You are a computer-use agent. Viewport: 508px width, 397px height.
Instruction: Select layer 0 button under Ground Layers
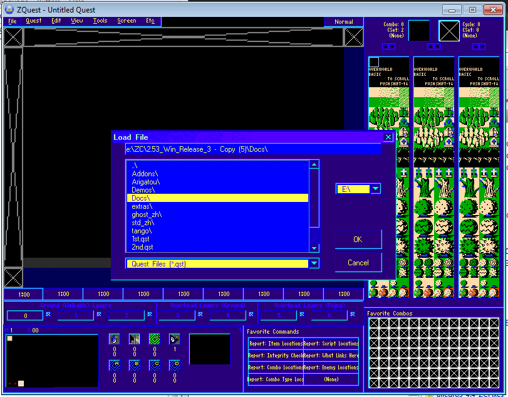(x=25, y=315)
